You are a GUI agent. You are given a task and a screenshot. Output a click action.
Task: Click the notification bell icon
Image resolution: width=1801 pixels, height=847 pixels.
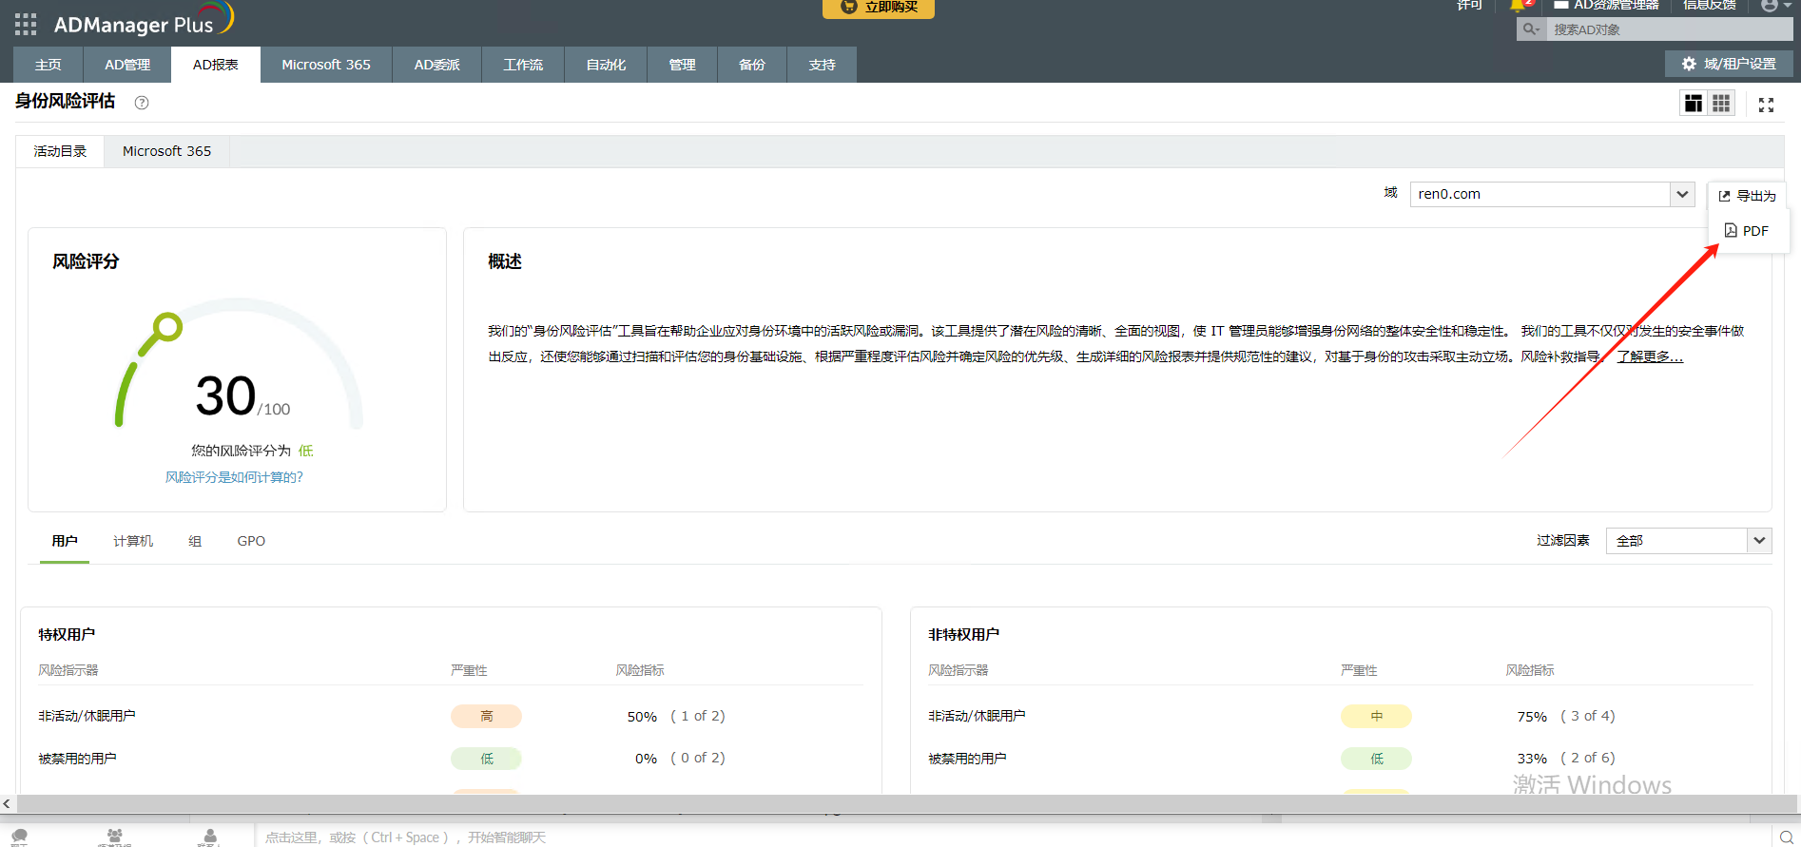[1519, 5]
